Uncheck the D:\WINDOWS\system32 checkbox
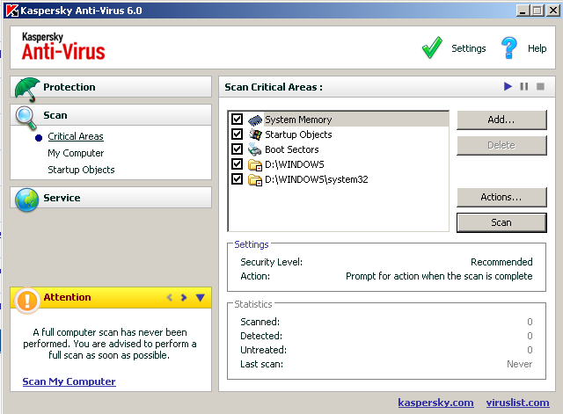This screenshot has height=414, width=563. coord(237,178)
